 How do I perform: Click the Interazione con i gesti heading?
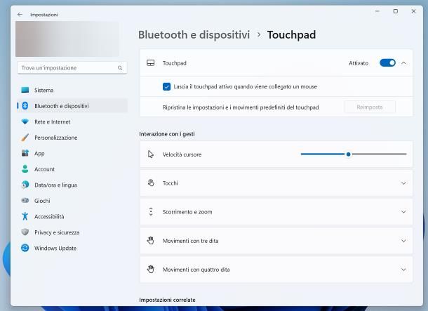[x=167, y=134]
